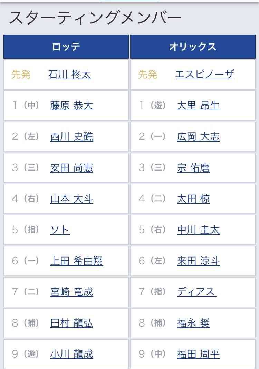
Task: Open 安田 尚憲 player link
Action: coord(71,167)
